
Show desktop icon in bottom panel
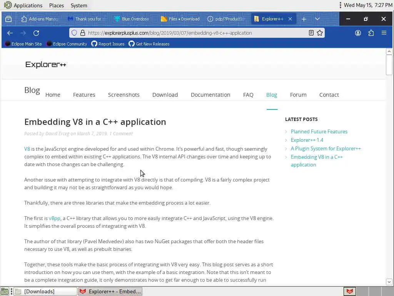[5, 291]
